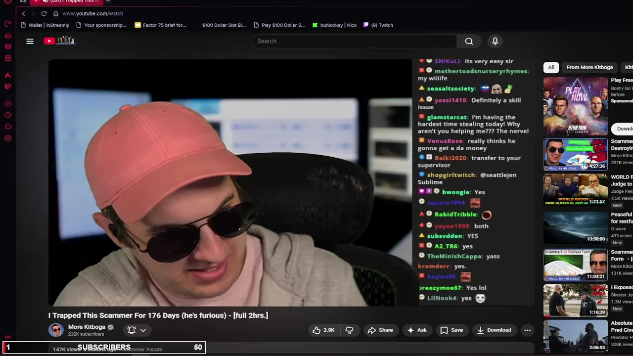Dislike the video
The height and width of the screenshot is (356, 633).
(x=349, y=330)
